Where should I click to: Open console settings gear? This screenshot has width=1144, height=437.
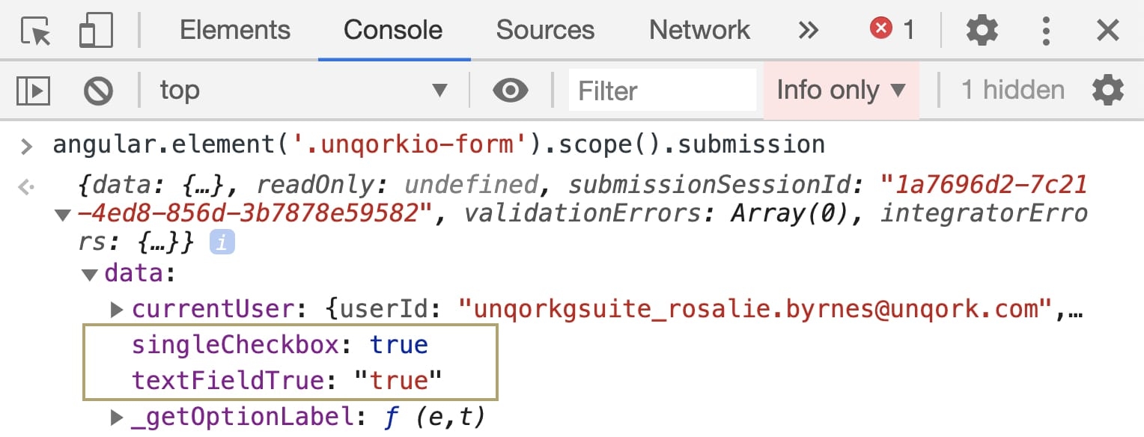1108,91
